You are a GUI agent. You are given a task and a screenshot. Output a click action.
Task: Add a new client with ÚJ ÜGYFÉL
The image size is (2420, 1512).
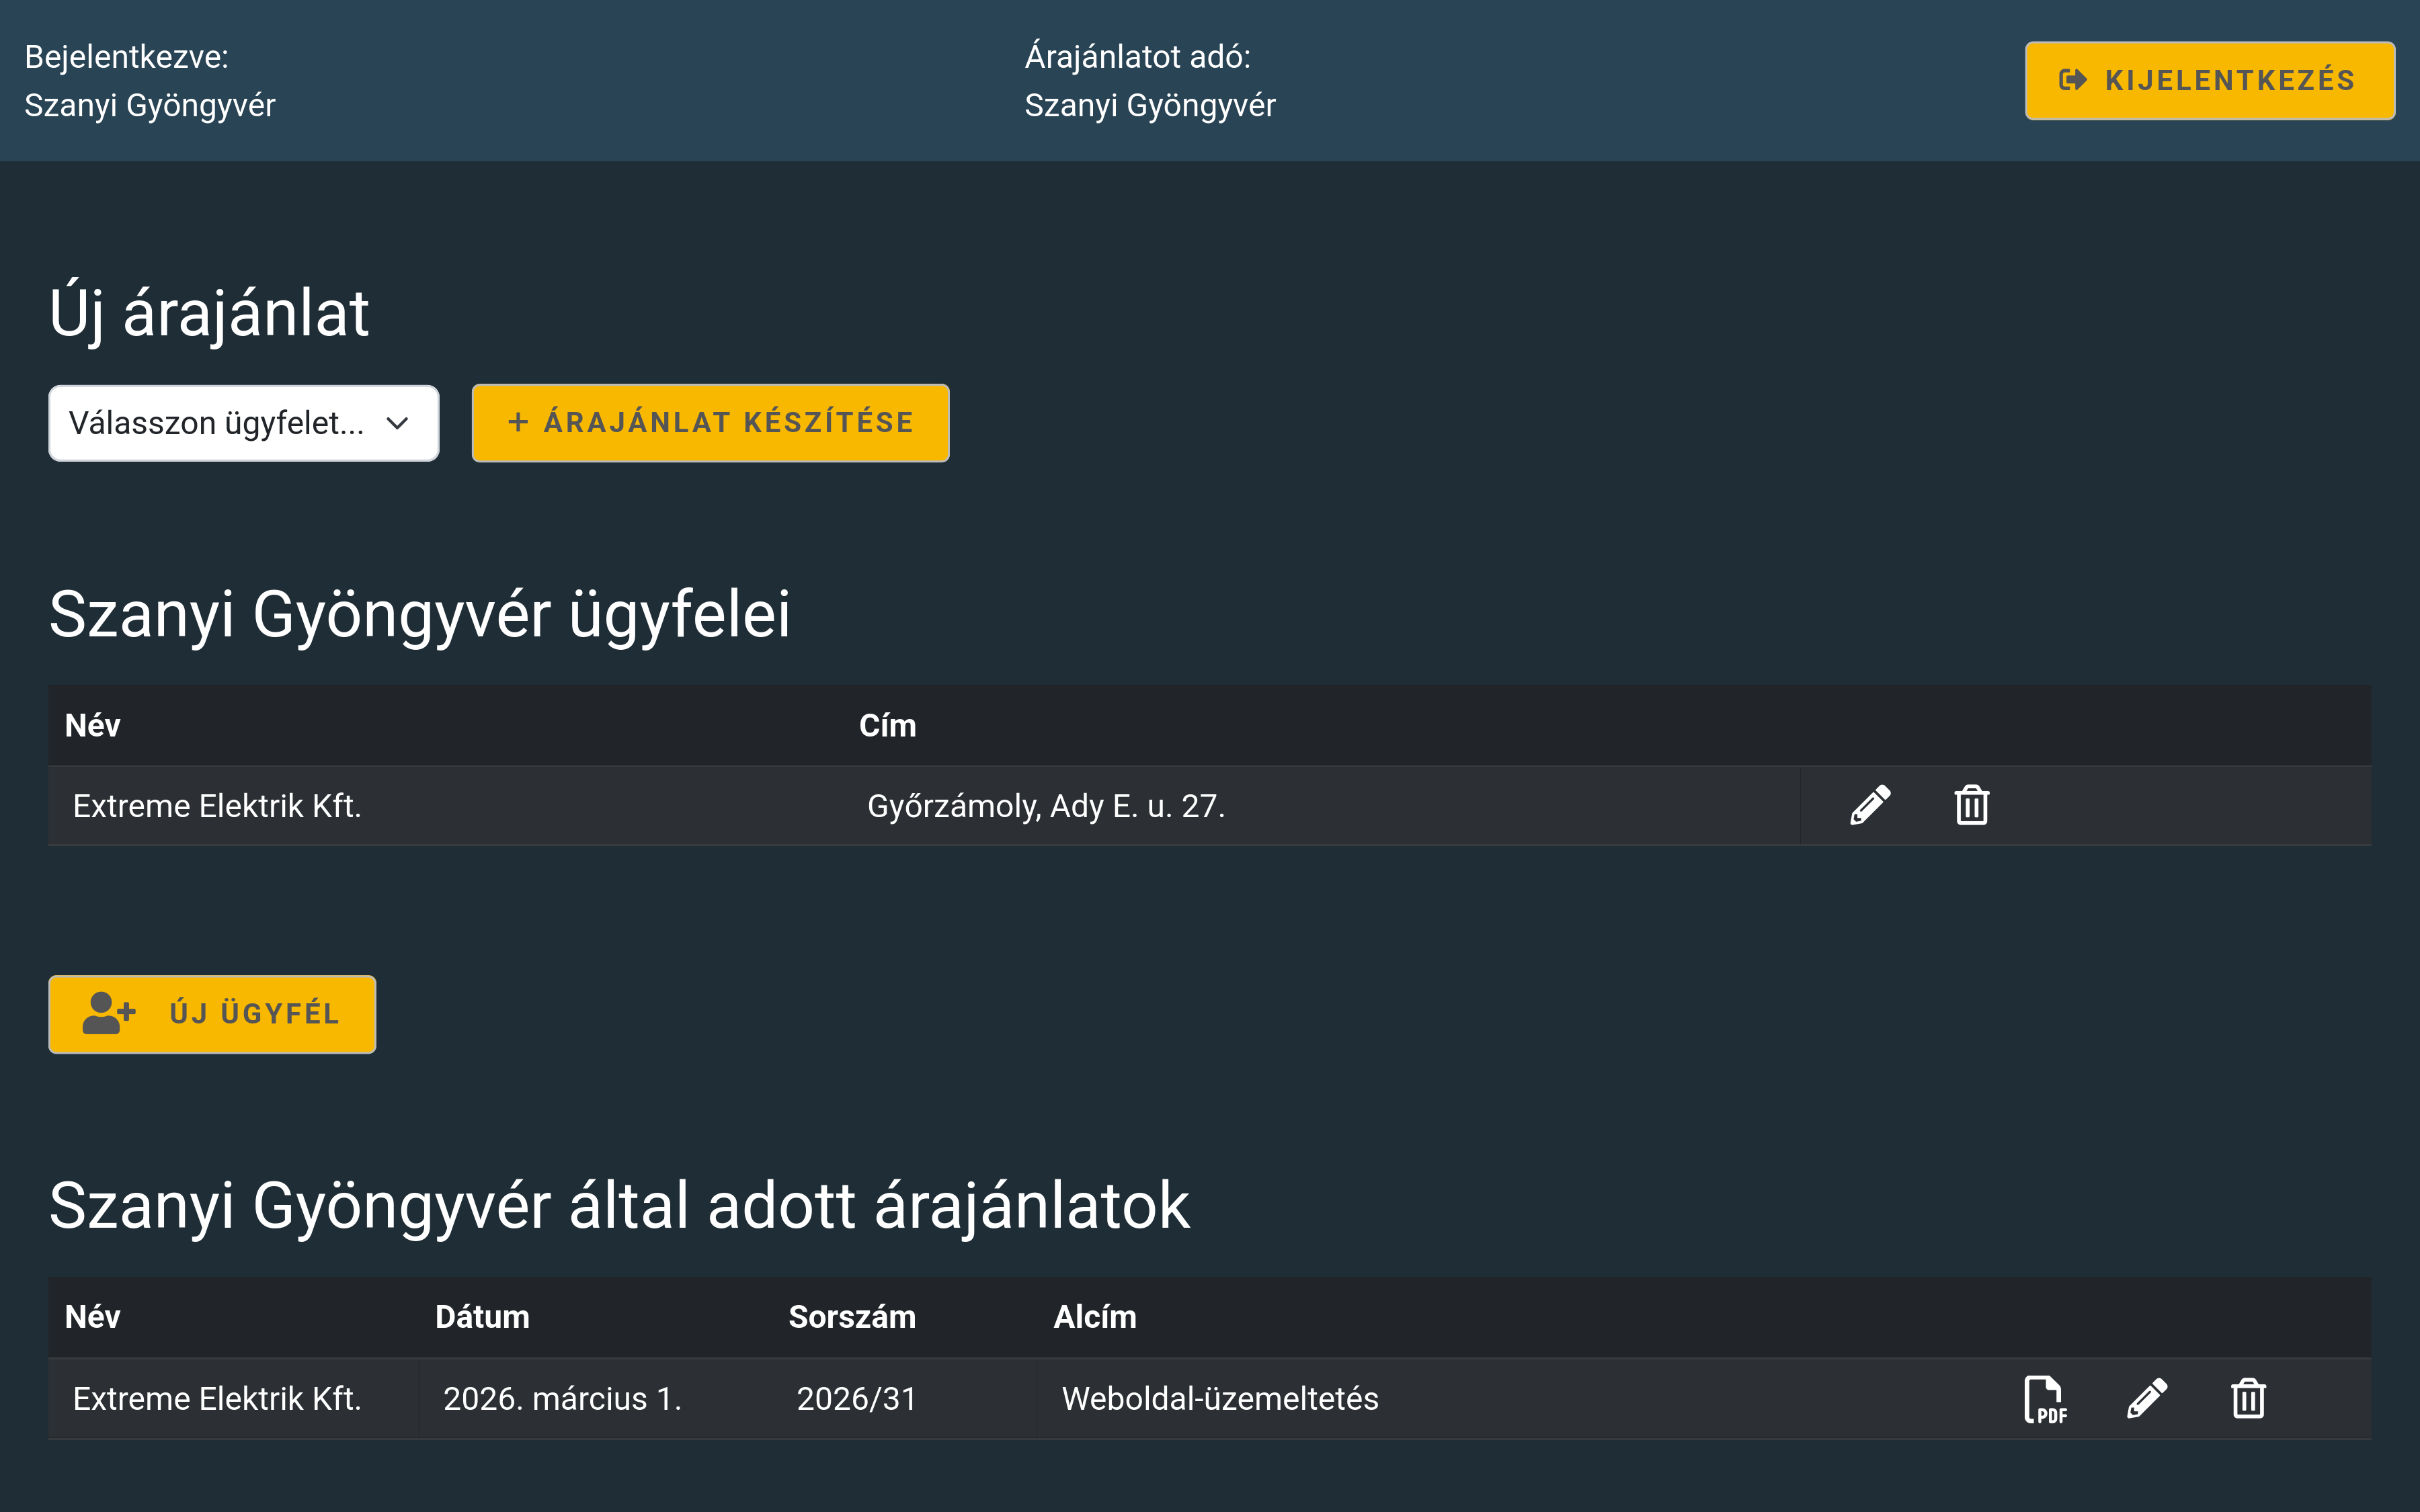click(x=212, y=1014)
